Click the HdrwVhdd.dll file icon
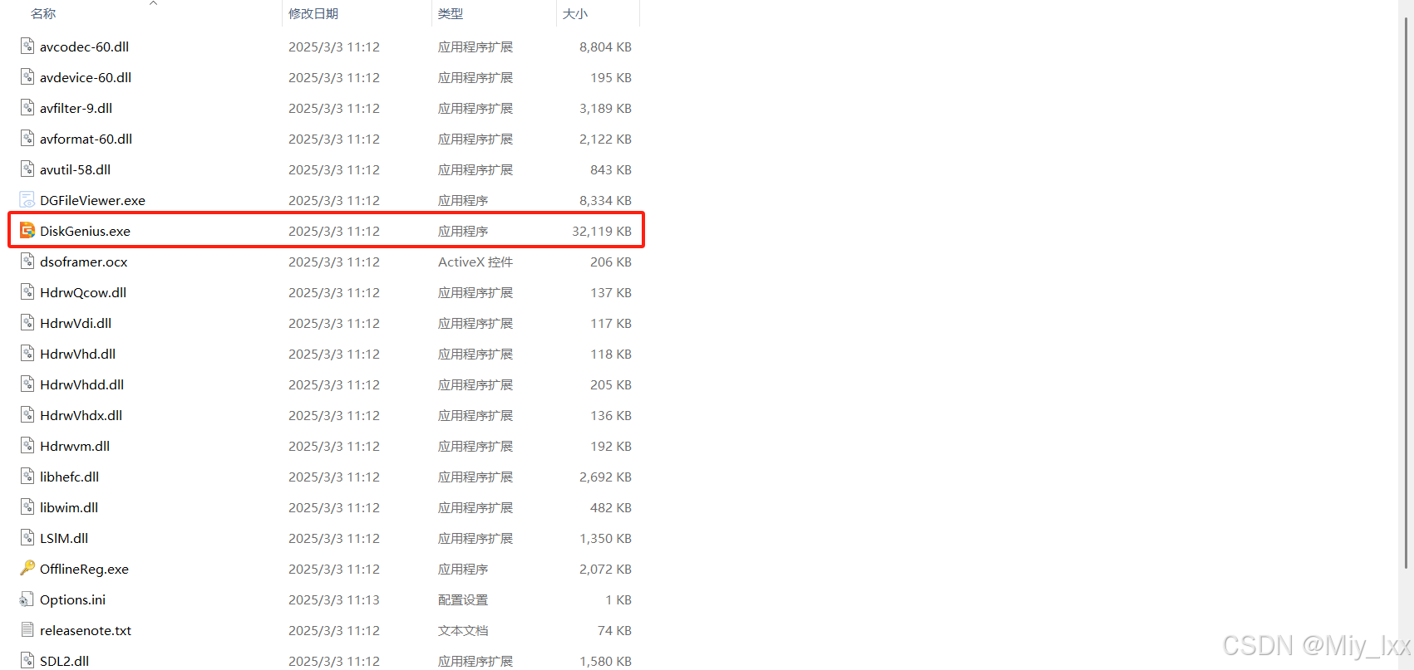The image size is (1414, 670). tap(27, 384)
